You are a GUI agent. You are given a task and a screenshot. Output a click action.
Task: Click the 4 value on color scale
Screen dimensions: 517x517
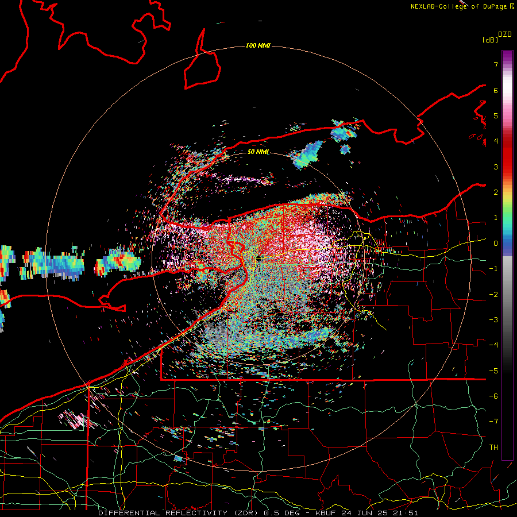[x=496, y=141]
